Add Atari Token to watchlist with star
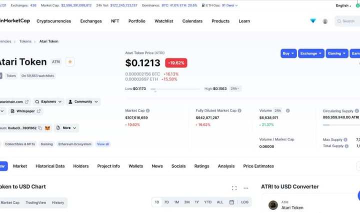The image size is (360, 213). coord(70,62)
